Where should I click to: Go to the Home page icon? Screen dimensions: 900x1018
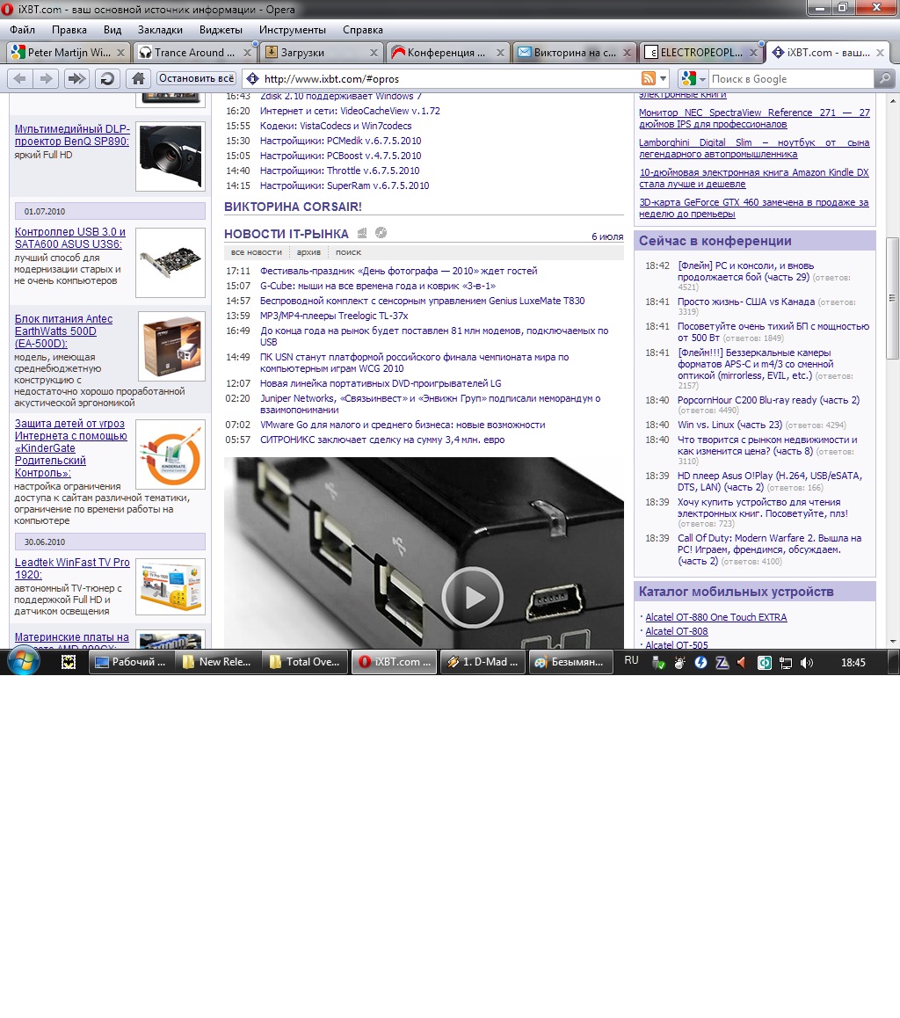138,78
